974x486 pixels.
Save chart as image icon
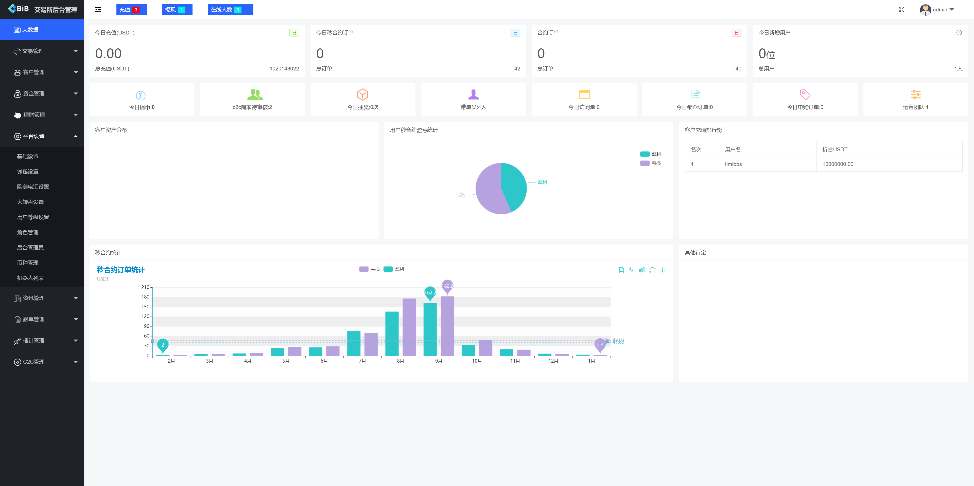(x=663, y=270)
